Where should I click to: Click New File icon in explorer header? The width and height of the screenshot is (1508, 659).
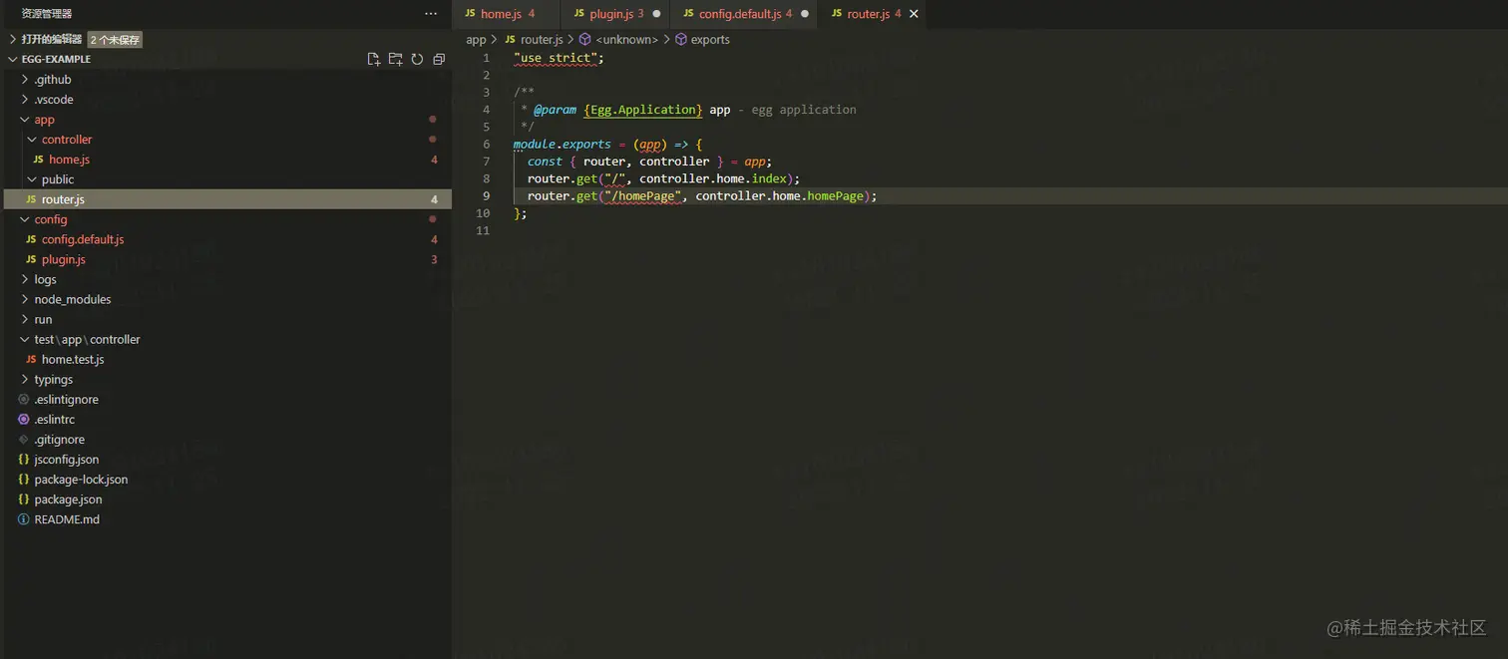[374, 59]
